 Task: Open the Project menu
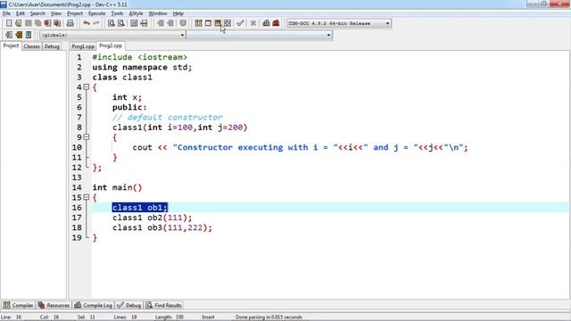coord(75,13)
